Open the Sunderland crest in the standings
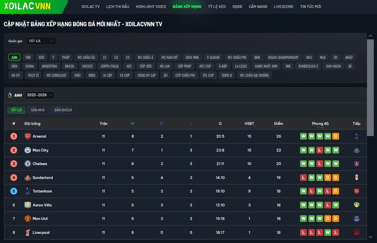 coord(27,178)
